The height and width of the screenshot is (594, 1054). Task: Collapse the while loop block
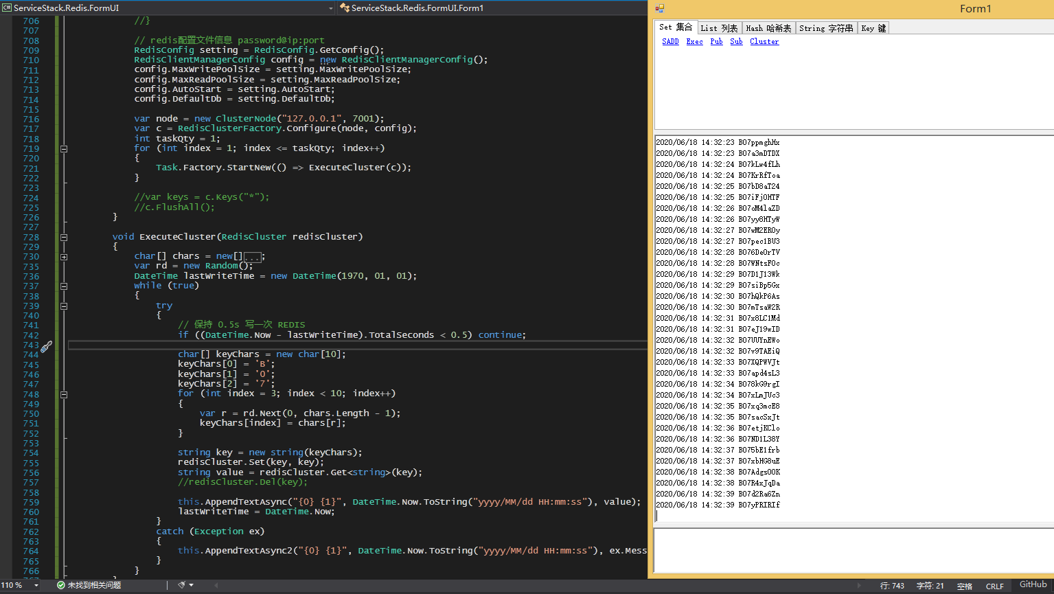[64, 286]
